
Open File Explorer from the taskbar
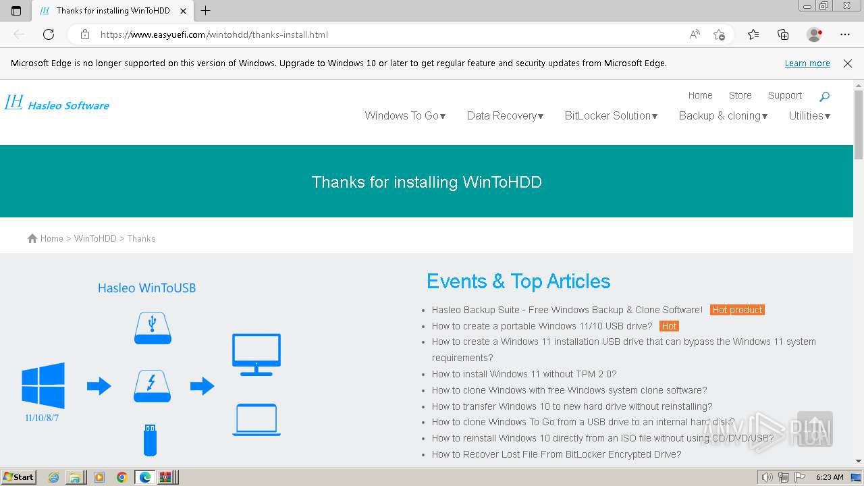coord(75,477)
